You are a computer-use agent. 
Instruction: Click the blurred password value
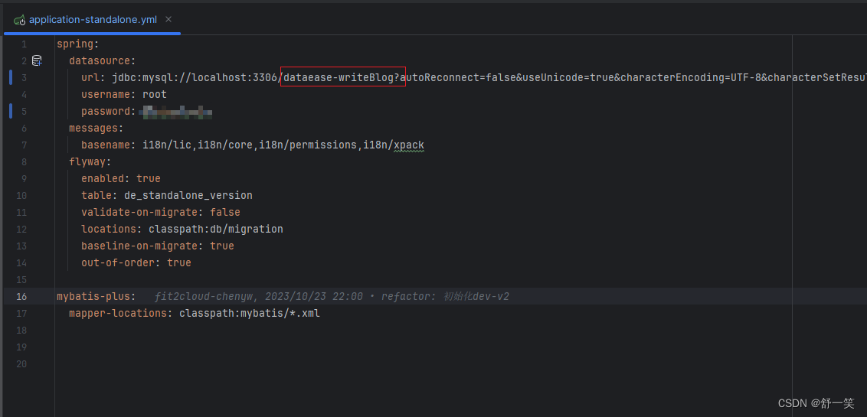click(177, 112)
